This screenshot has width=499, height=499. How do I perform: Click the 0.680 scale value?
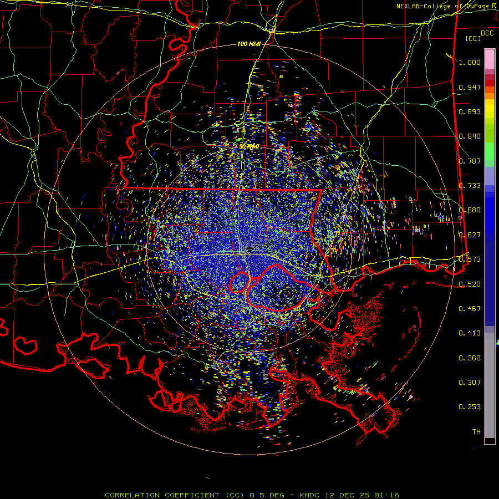470,210
